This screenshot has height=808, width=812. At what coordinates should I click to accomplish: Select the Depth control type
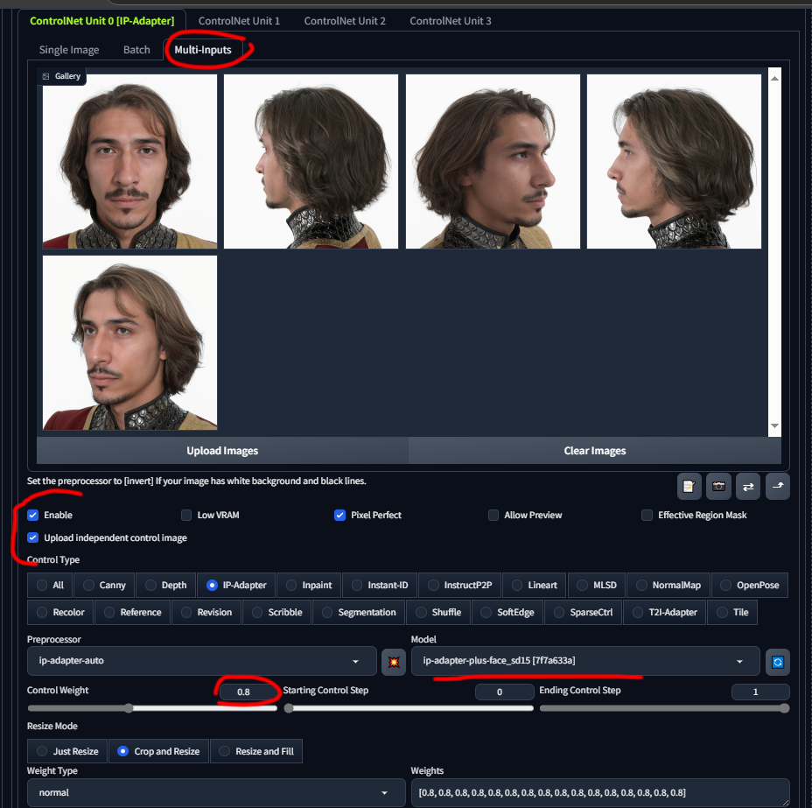pyautogui.click(x=165, y=585)
